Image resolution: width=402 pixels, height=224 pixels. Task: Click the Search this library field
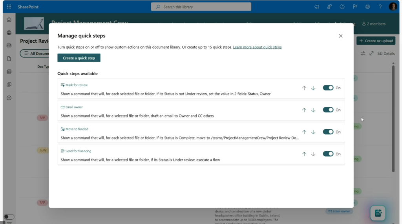coord(201,7)
